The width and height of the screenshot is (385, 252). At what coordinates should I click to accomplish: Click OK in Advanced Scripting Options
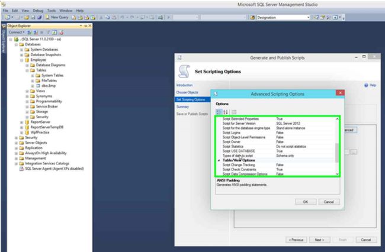click(306, 202)
